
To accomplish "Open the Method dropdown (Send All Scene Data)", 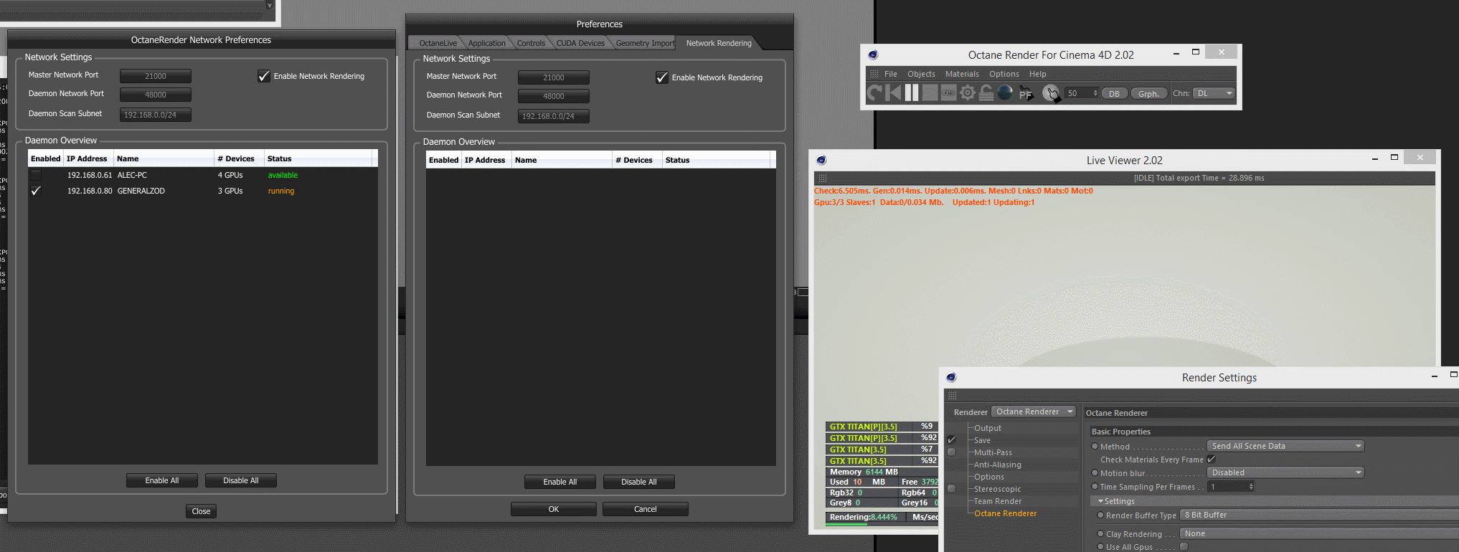I will (1286, 446).
